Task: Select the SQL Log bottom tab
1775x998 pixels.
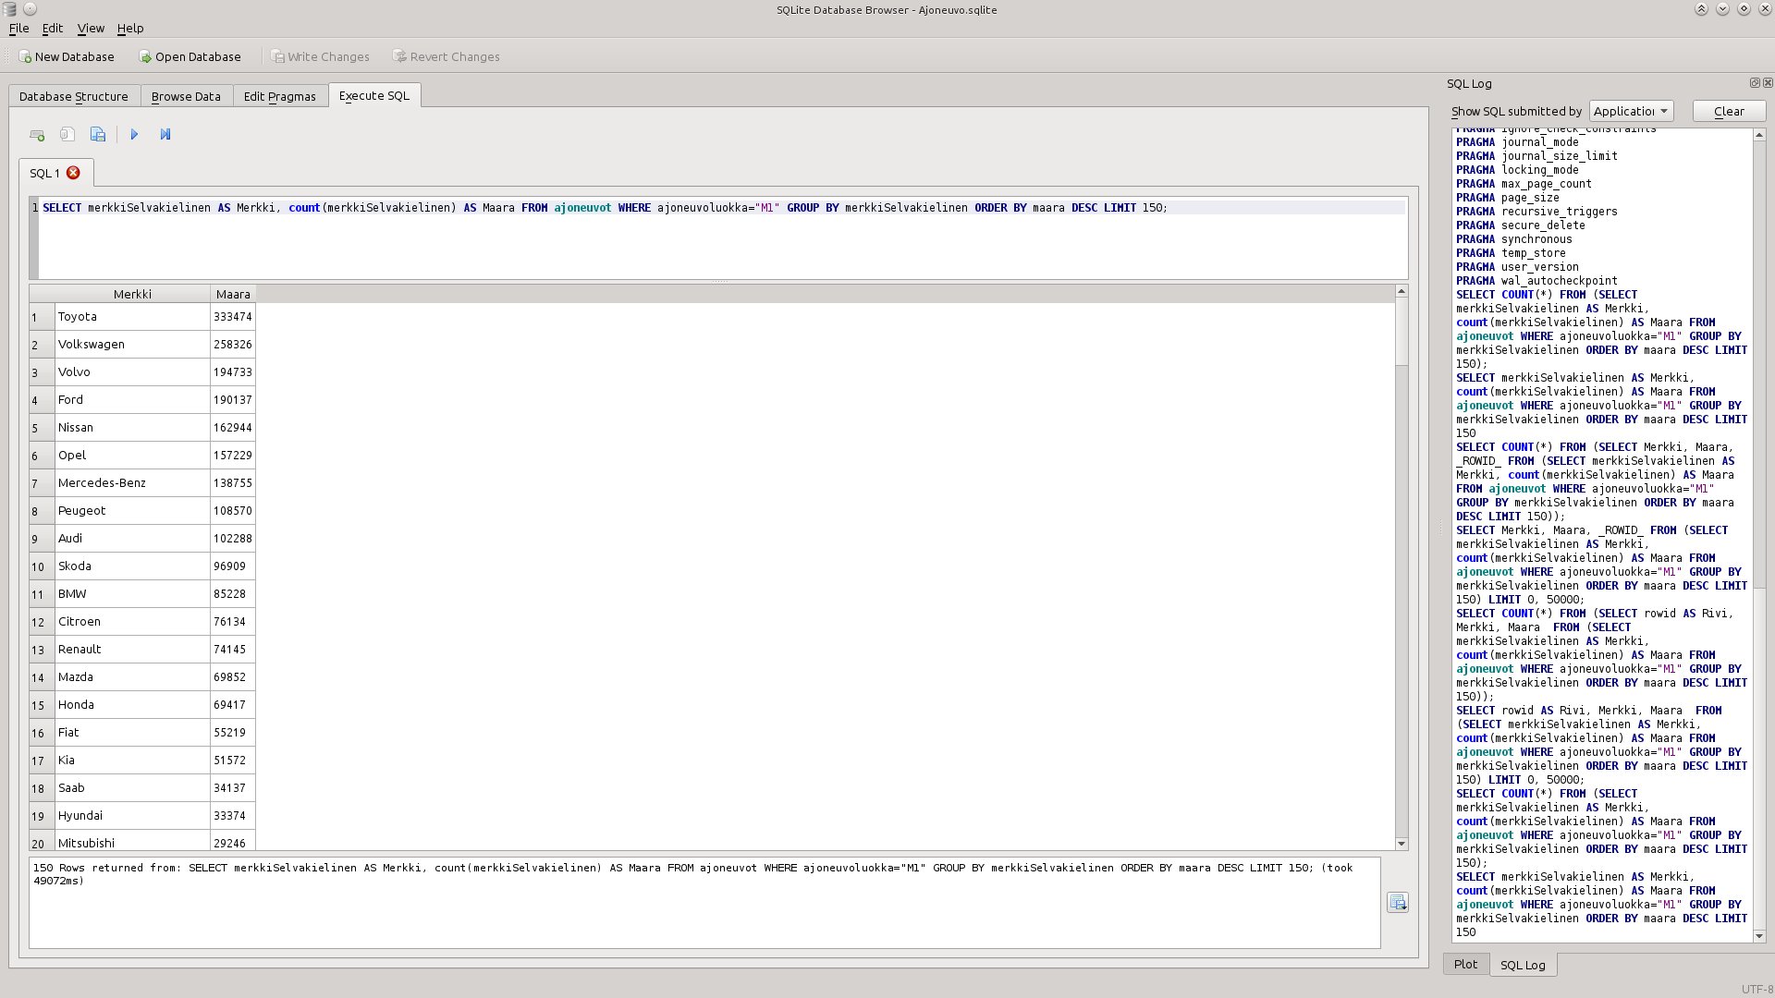Action: pyautogui.click(x=1523, y=965)
